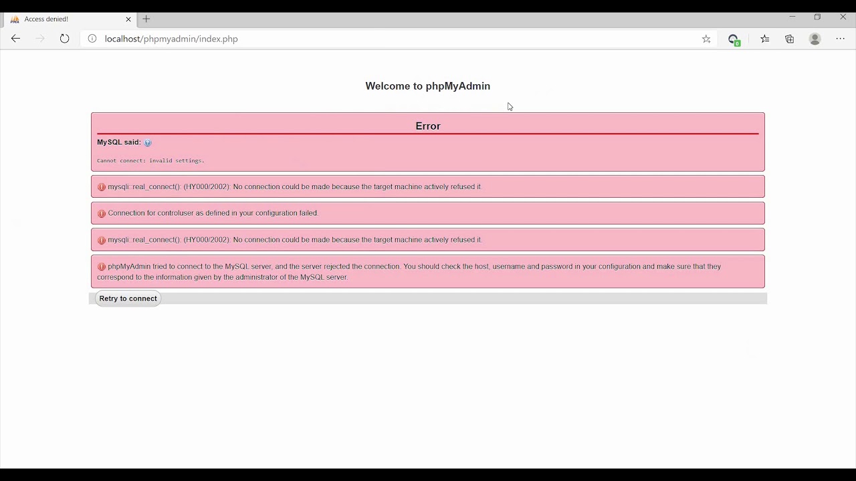The height and width of the screenshot is (481, 856).
Task: Restore down the browser window
Action: 817,17
